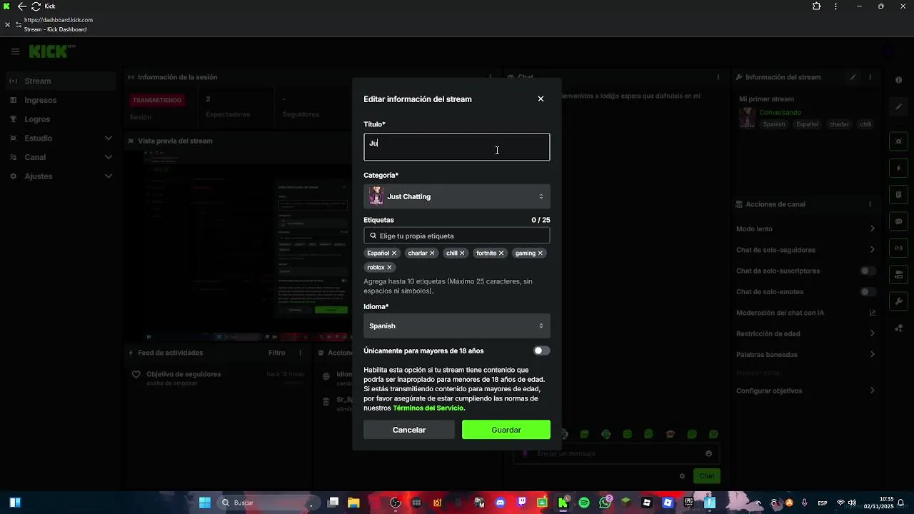914x514 pixels.
Task: Open the browser extensions puzzle icon
Action: (816, 6)
